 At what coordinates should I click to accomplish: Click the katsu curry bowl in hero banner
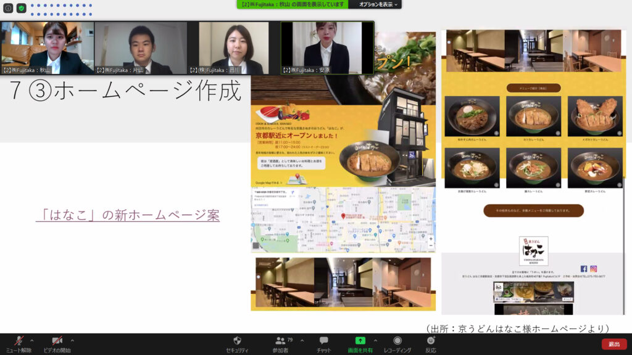pos(369,161)
